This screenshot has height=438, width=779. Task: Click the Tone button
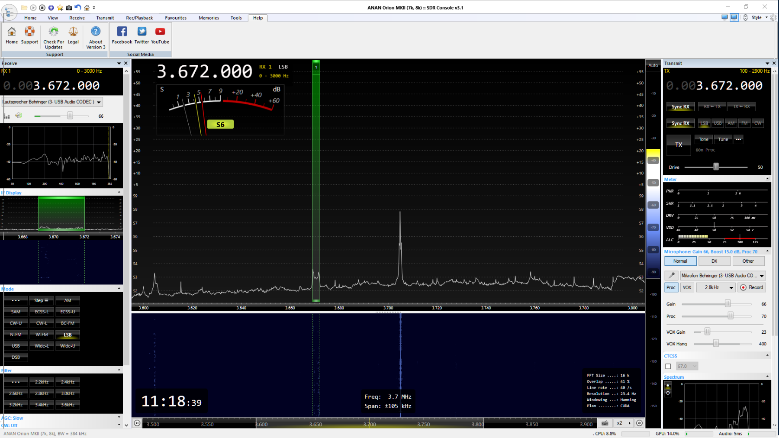[704, 139]
